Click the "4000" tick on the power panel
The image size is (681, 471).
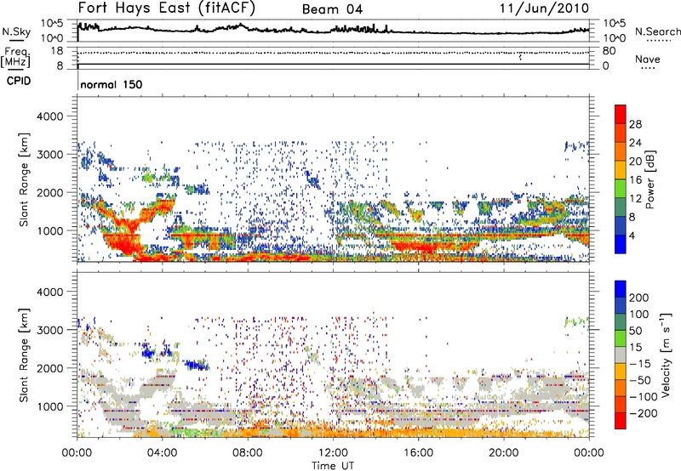click(49, 116)
